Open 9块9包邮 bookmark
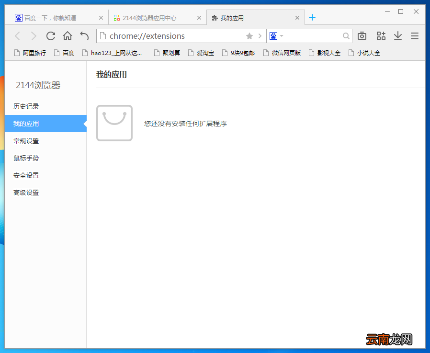The image size is (430, 353). 238,53
